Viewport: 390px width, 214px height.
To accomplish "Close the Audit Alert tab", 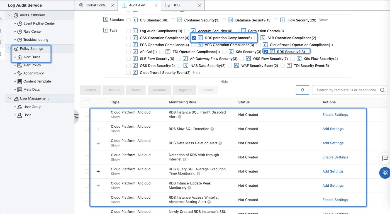I will click(156, 5).
